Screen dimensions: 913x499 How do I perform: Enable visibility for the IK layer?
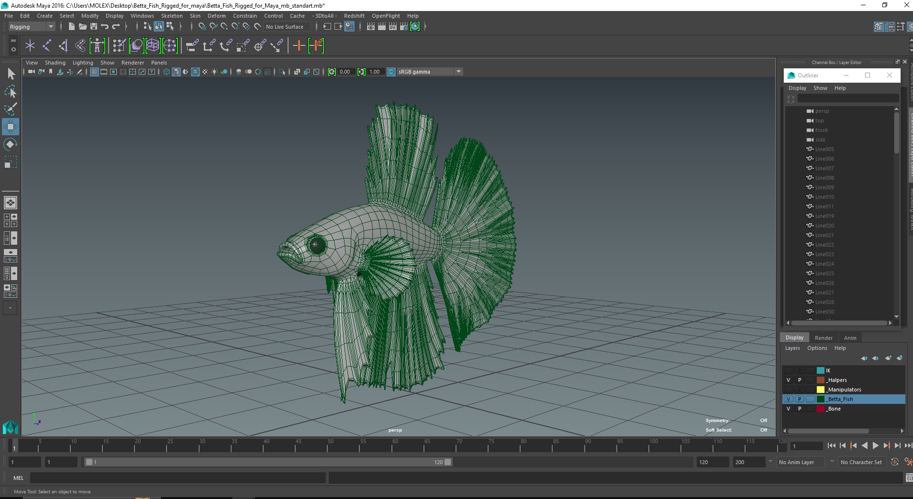(789, 370)
